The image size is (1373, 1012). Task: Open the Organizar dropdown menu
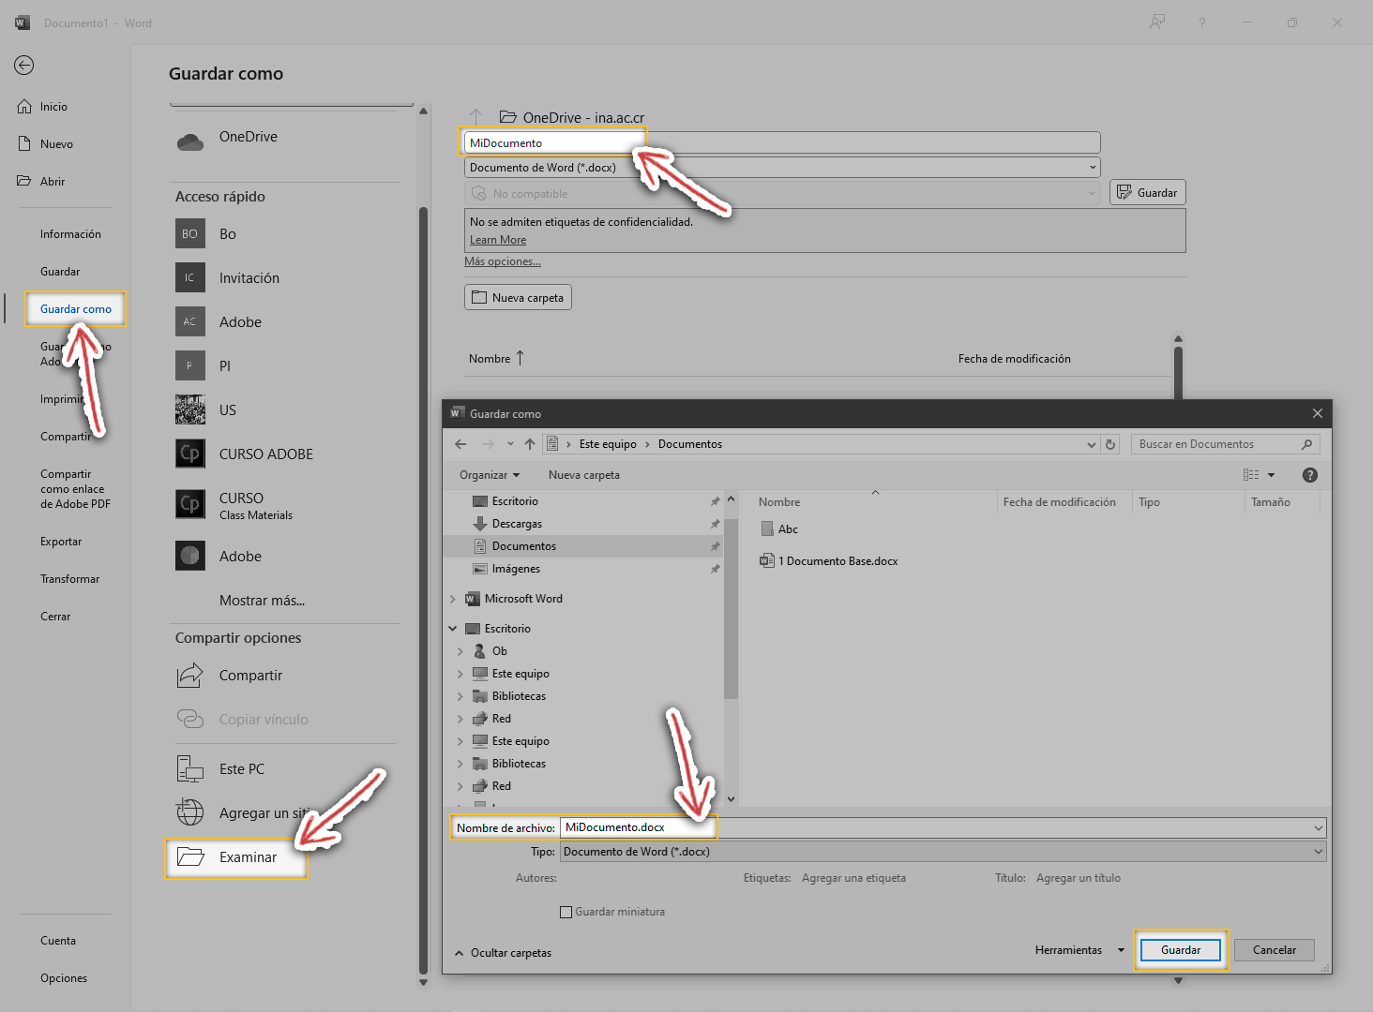click(x=489, y=475)
